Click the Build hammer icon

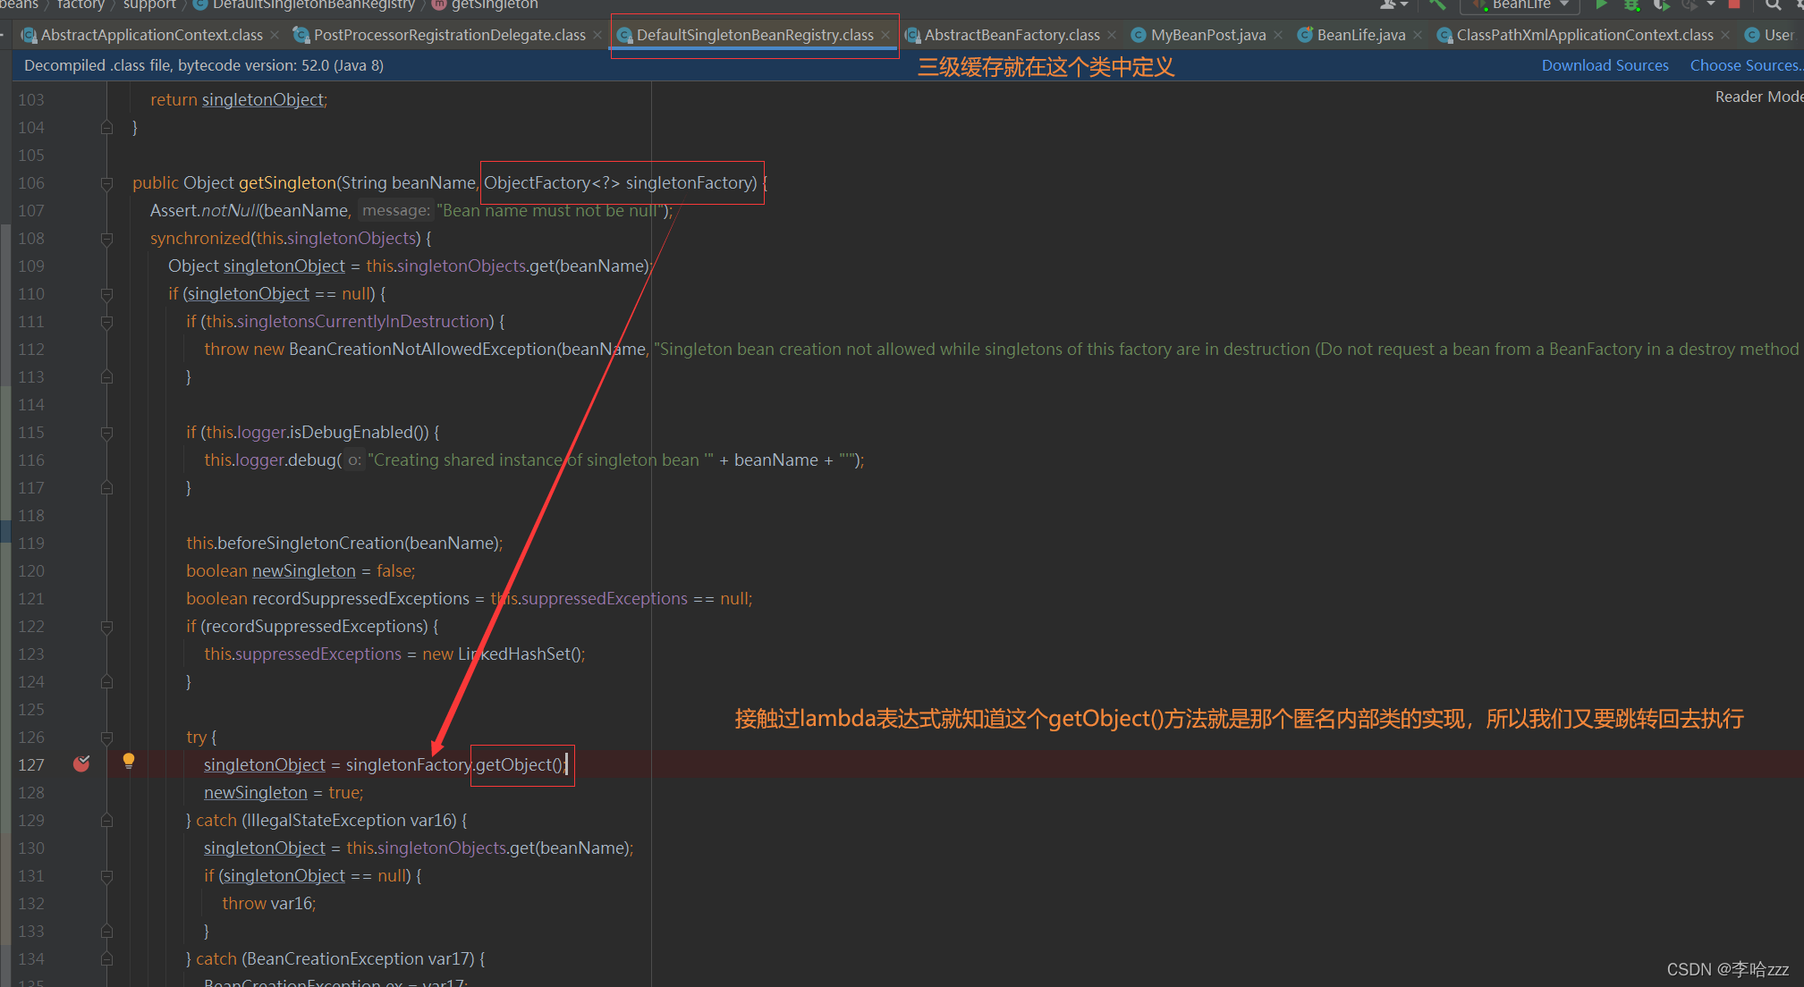click(1437, 4)
